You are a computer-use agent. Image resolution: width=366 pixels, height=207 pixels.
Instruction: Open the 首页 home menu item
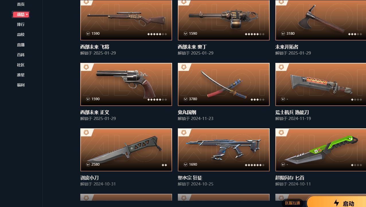(21, 4)
